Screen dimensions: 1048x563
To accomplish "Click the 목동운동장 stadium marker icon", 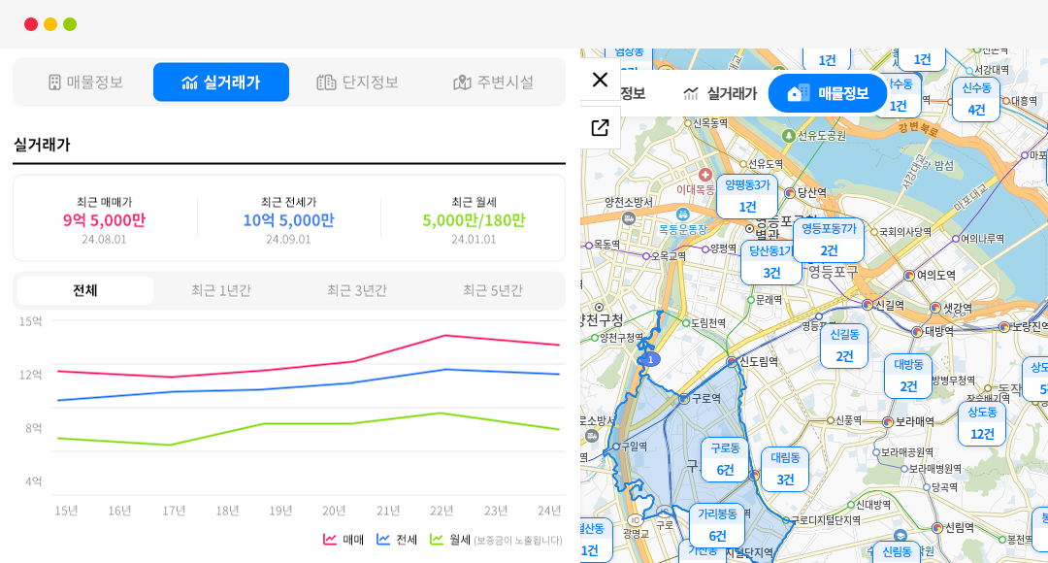I will (683, 214).
